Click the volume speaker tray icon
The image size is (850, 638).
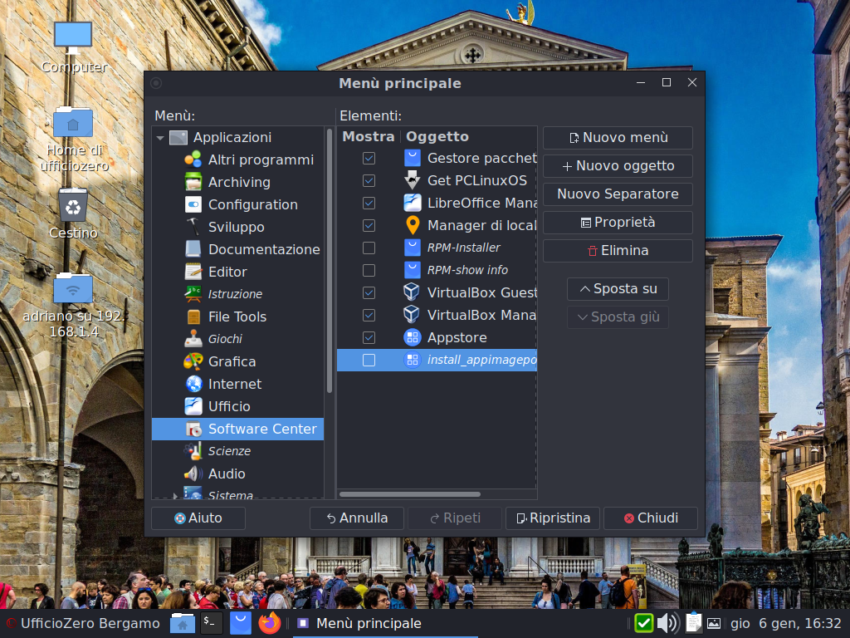pyautogui.click(x=667, y=623)
